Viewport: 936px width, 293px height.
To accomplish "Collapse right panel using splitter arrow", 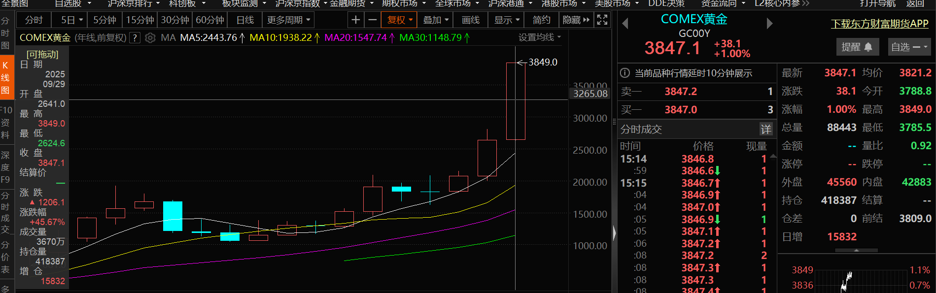I will pos(614,233).
